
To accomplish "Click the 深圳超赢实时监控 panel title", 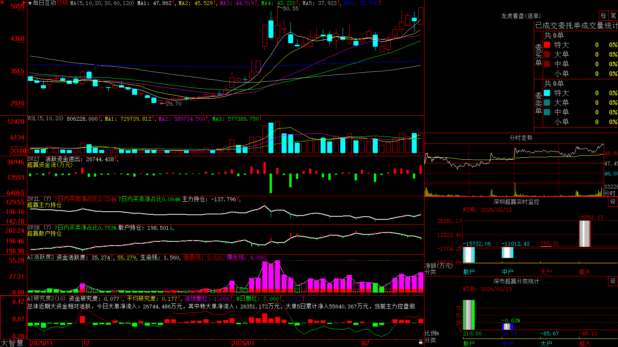I will (x=516, y=202).
